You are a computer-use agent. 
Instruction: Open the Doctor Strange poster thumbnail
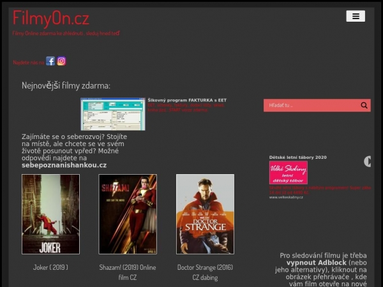pyautogui.click(x=205, y=214)
